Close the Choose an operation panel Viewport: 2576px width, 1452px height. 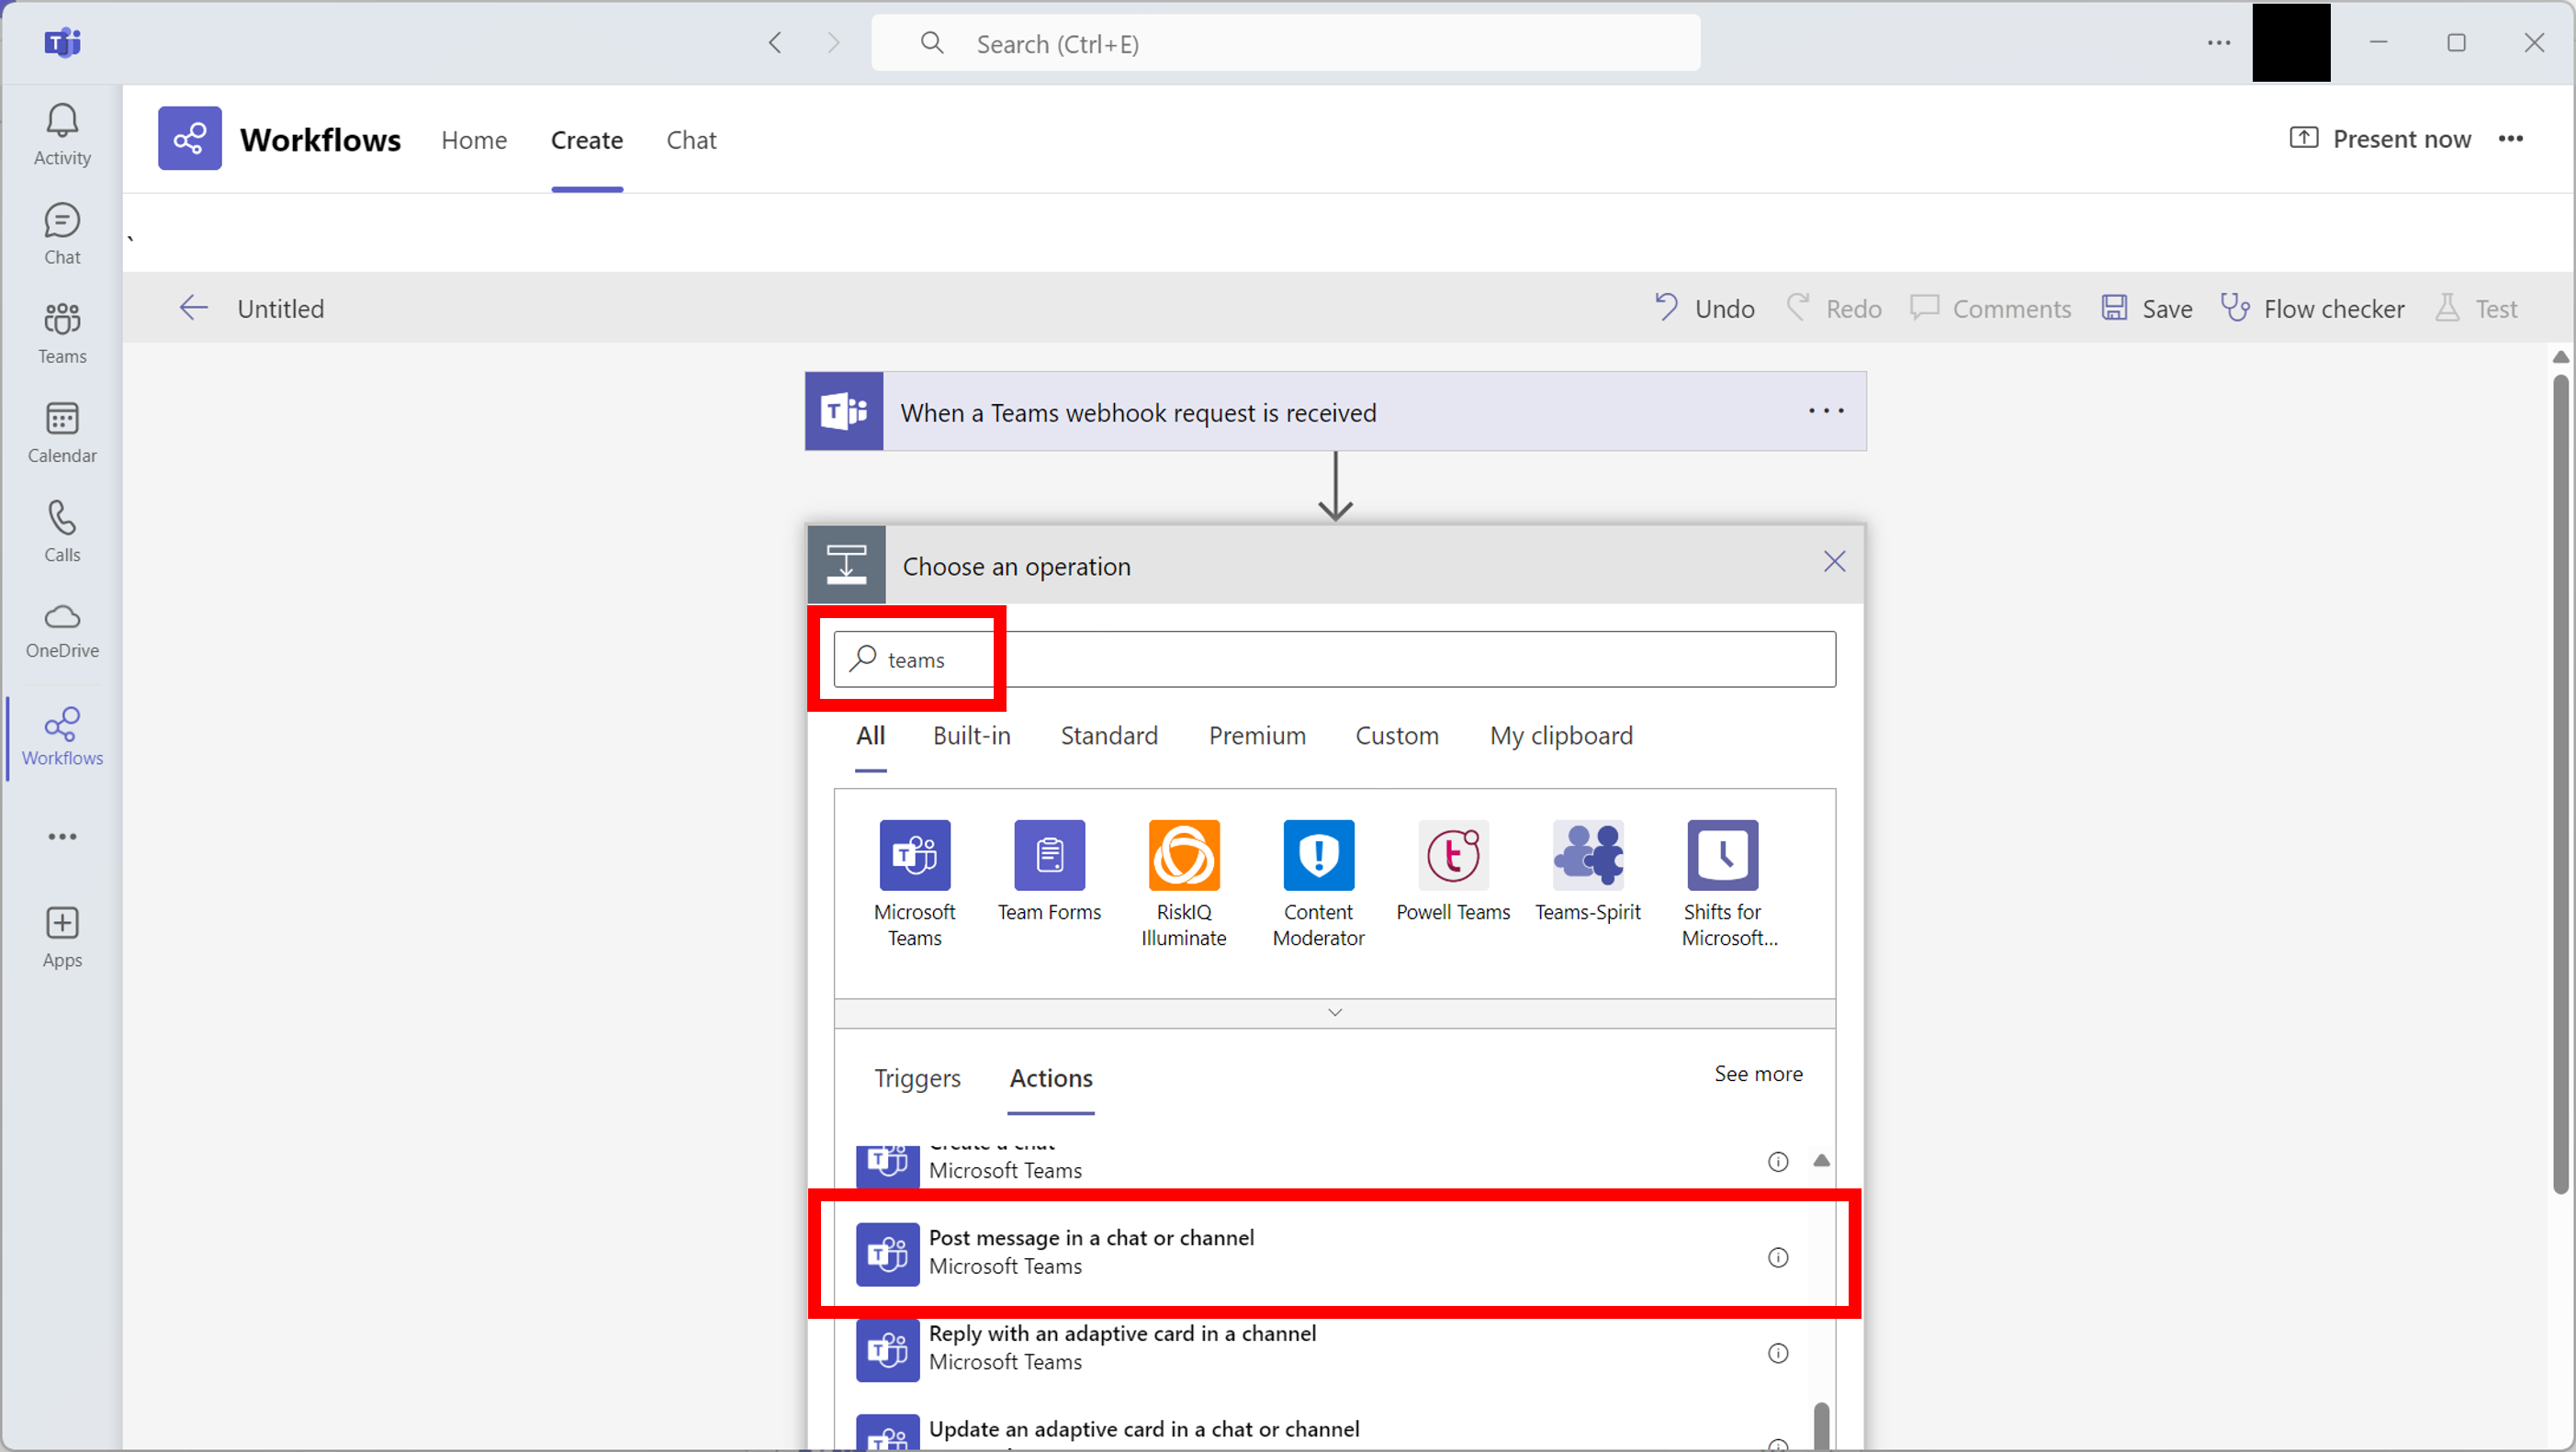point(1834,561)
